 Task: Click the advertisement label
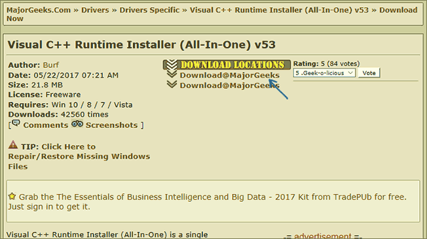click(x=323, y=236)
